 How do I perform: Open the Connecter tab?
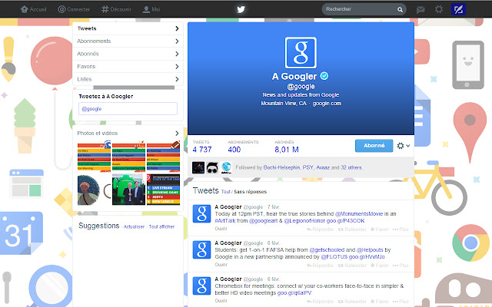point(74,9)
